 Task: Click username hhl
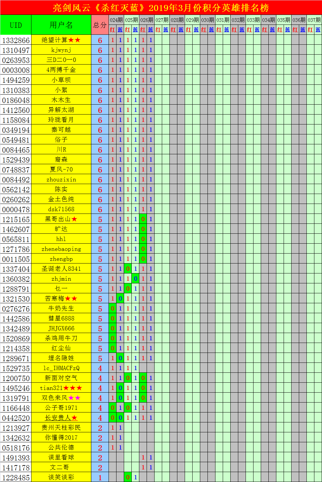click(61, 239)
